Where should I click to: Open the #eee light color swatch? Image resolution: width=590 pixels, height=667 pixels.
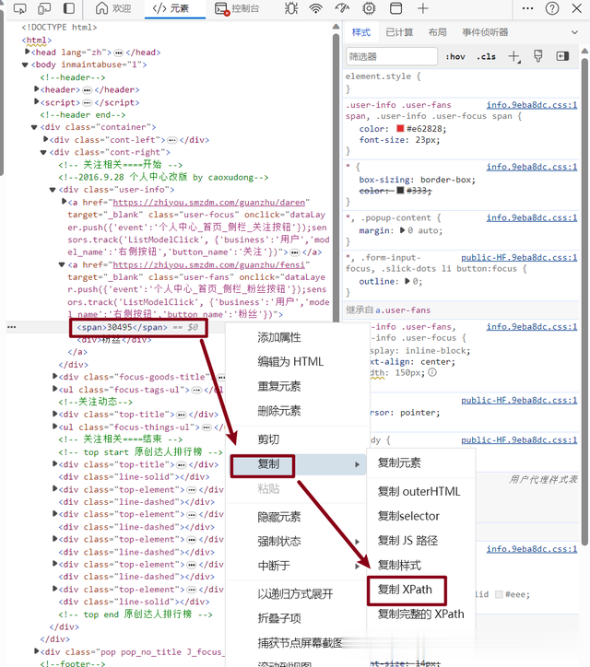[x=499, y=594]
